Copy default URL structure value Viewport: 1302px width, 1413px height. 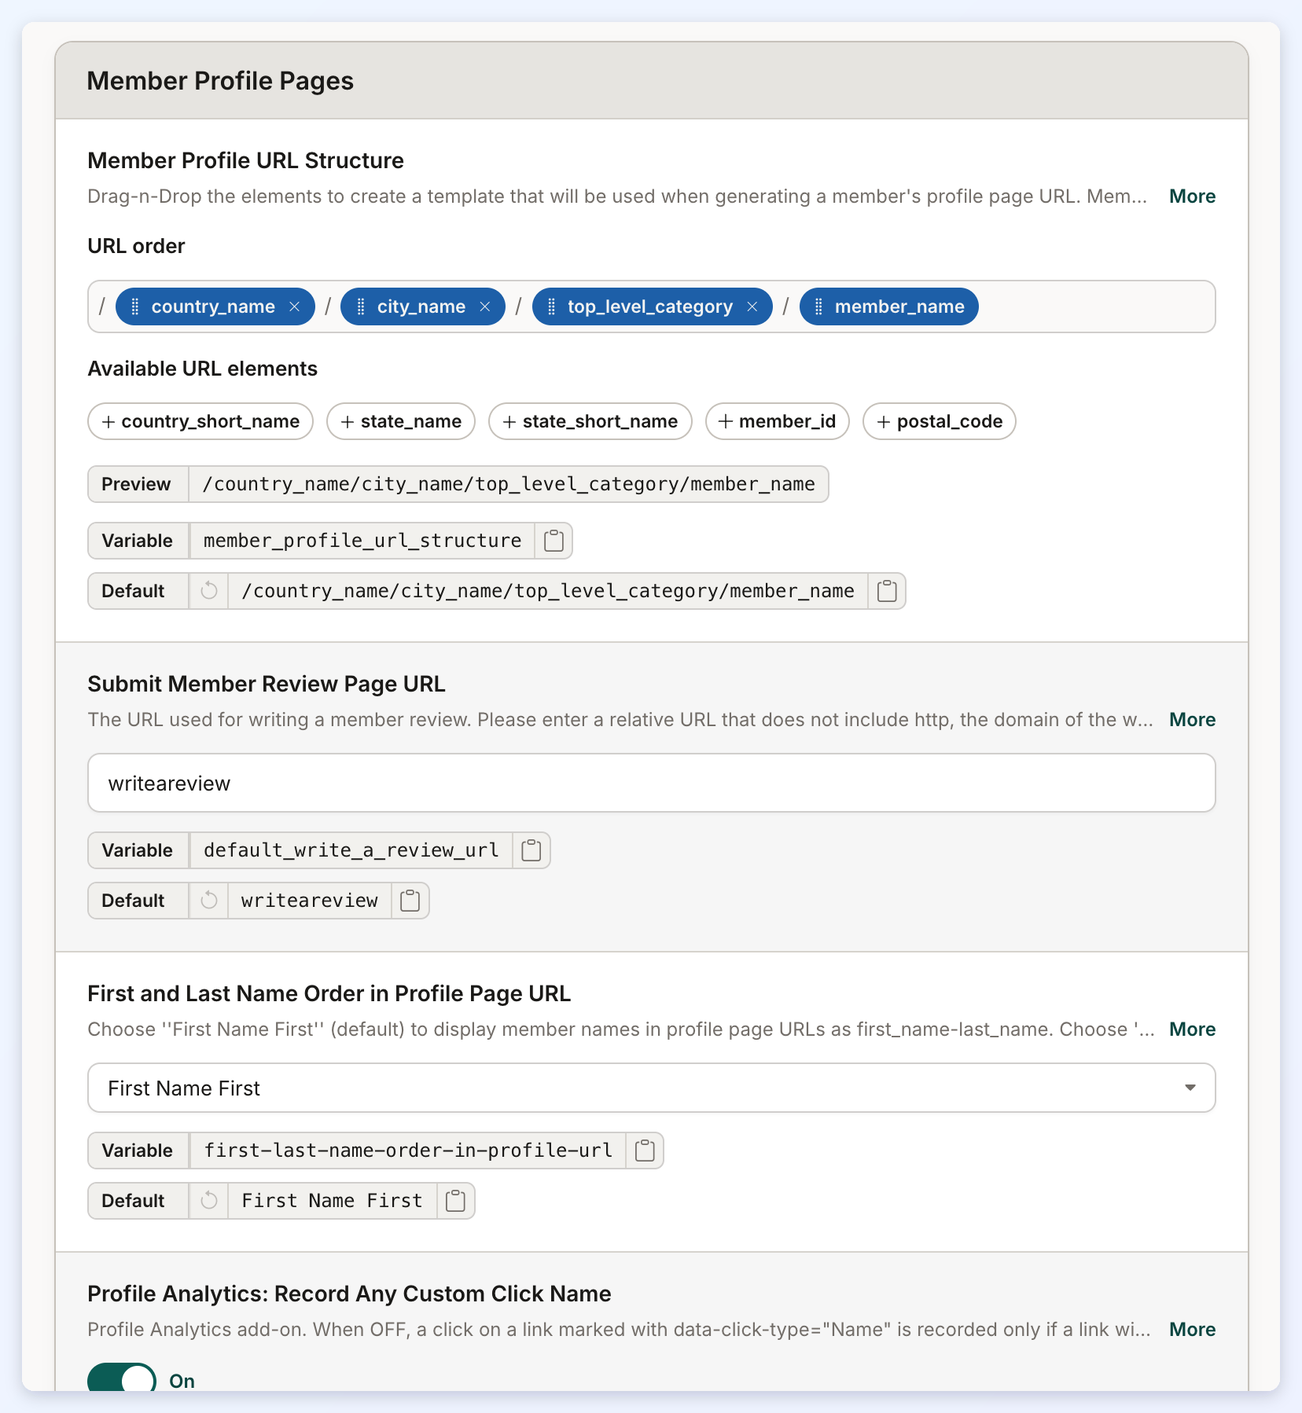[x=887, y=591]
